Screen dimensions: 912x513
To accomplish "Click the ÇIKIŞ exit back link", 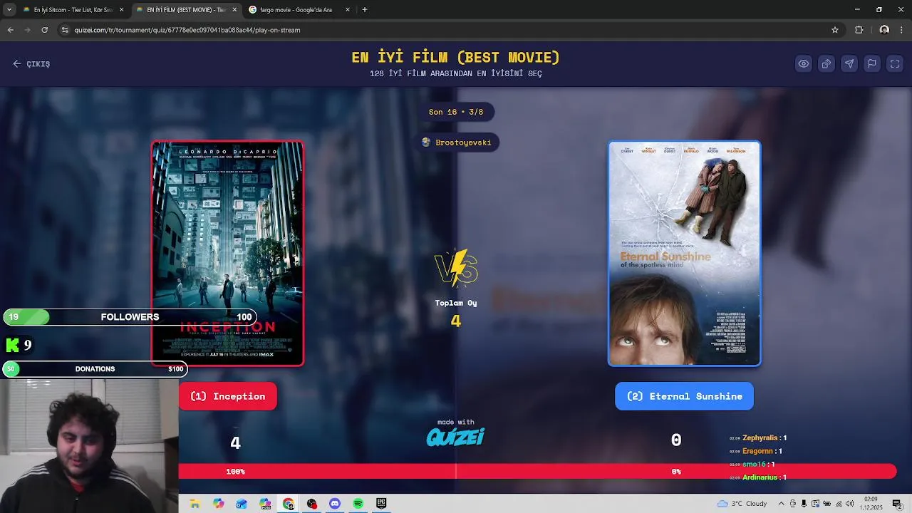I will coord(31,64).
